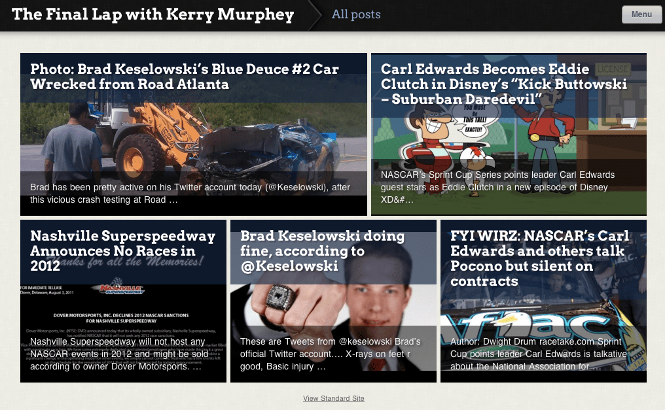The height and width of the screenshot is (410, 665).
Task: Click the All posts breadcrumb
Action: pos(356,14)
